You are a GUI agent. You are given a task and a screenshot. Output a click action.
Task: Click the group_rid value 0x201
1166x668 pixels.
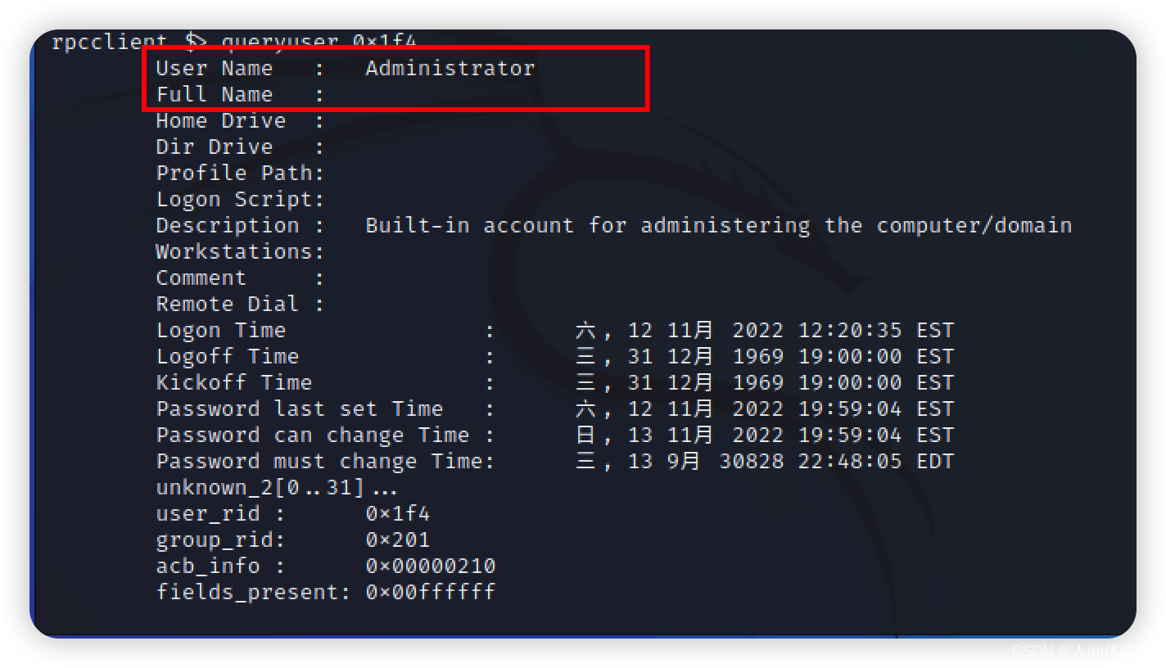pyautogui.click(x=397, y=539)
